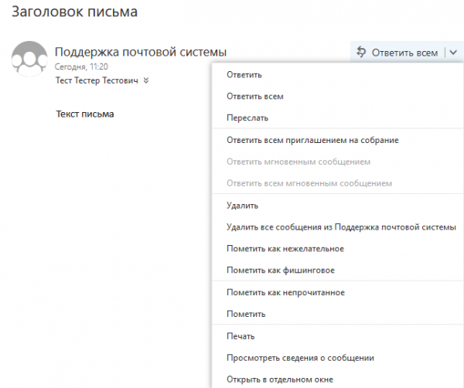Choose Ответить всем приглашением на собрание
The height and width of the screenshot is (388, 464).
click(x=338, y=140)
